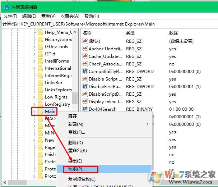Image resolution: width=218 pixels, height=187 pixels.
Task: Choose 删除(D) in the context menu
Action: pos(75,142)
